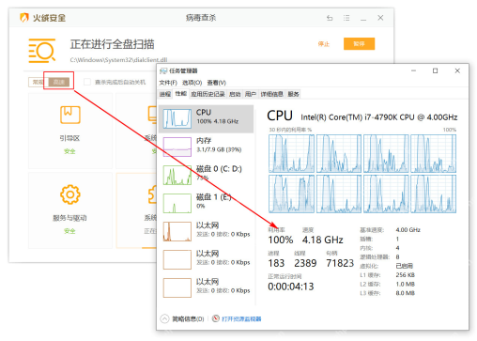This screenshot has height=341, width=477.
Task: Click the resource monitor icon
Action: coord(216,318)
